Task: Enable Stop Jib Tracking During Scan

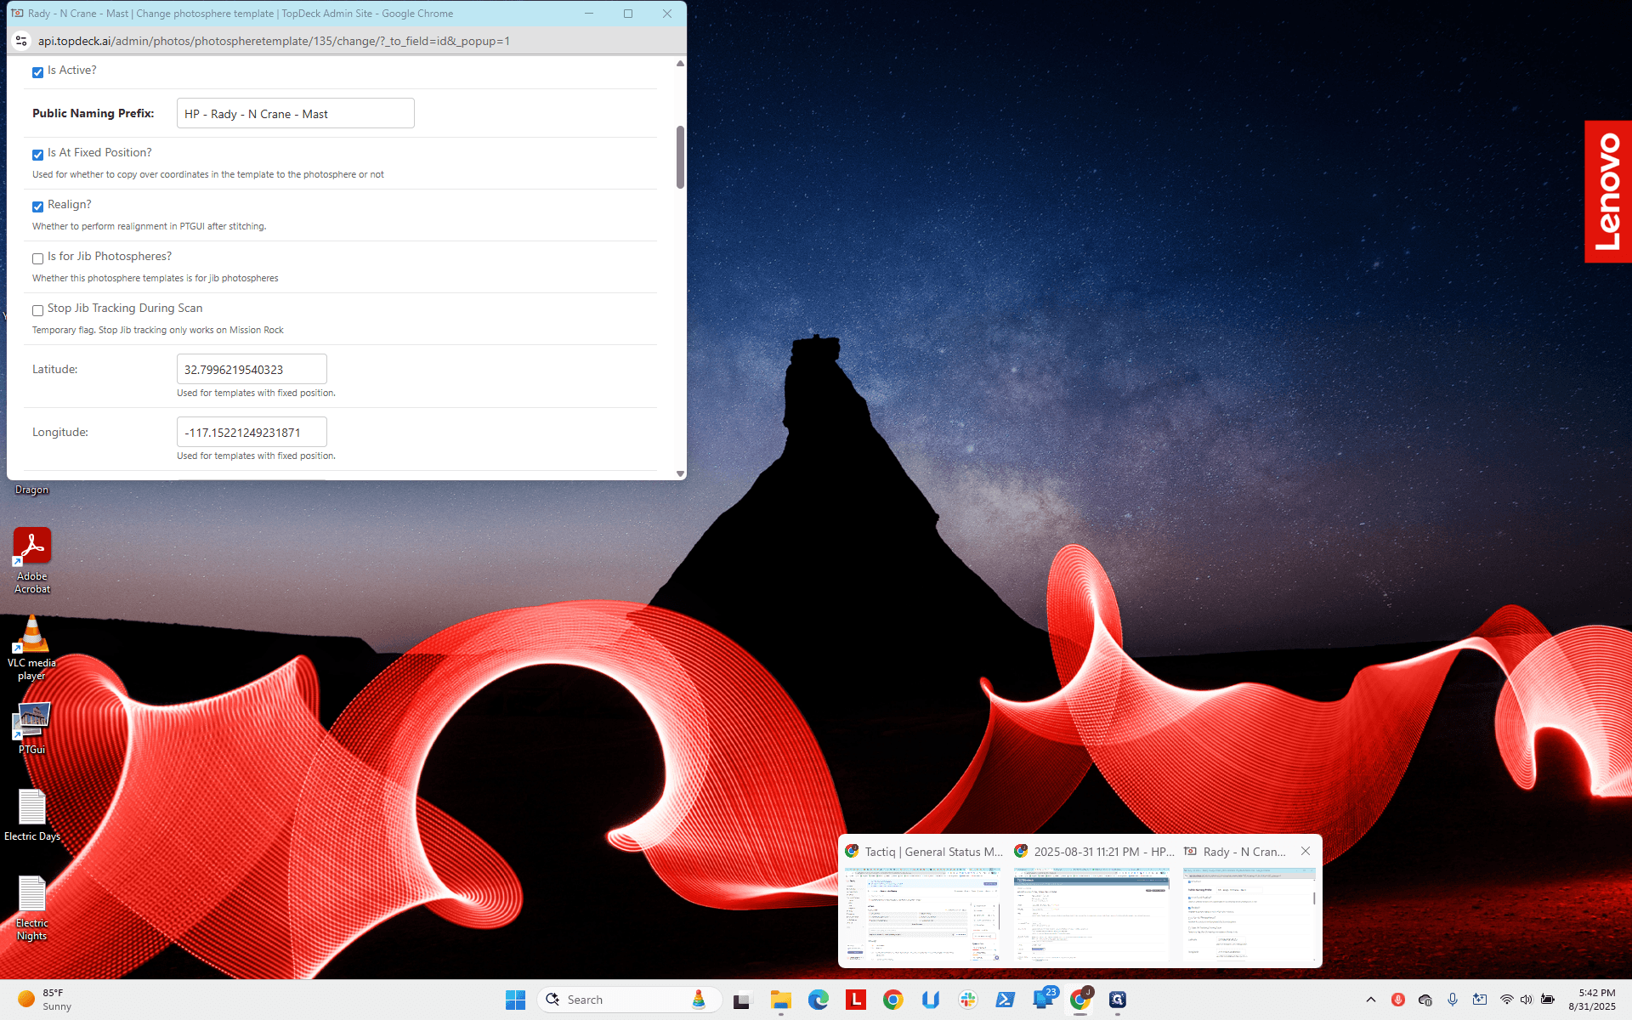Action: [37, 310]
